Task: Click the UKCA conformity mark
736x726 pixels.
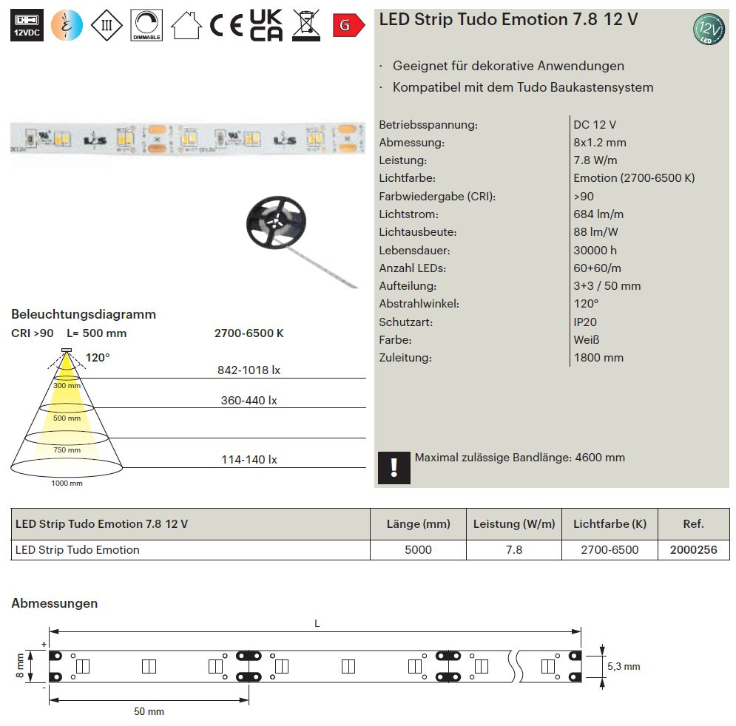Action: point(266,25)
